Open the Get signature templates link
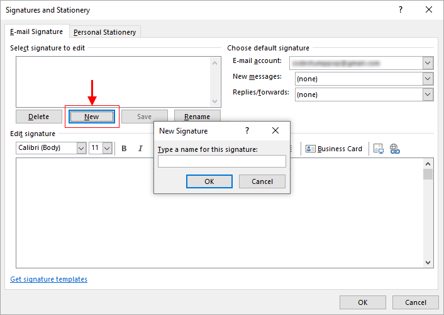Screen dimensions: 444x315 [x=49, y=279]
